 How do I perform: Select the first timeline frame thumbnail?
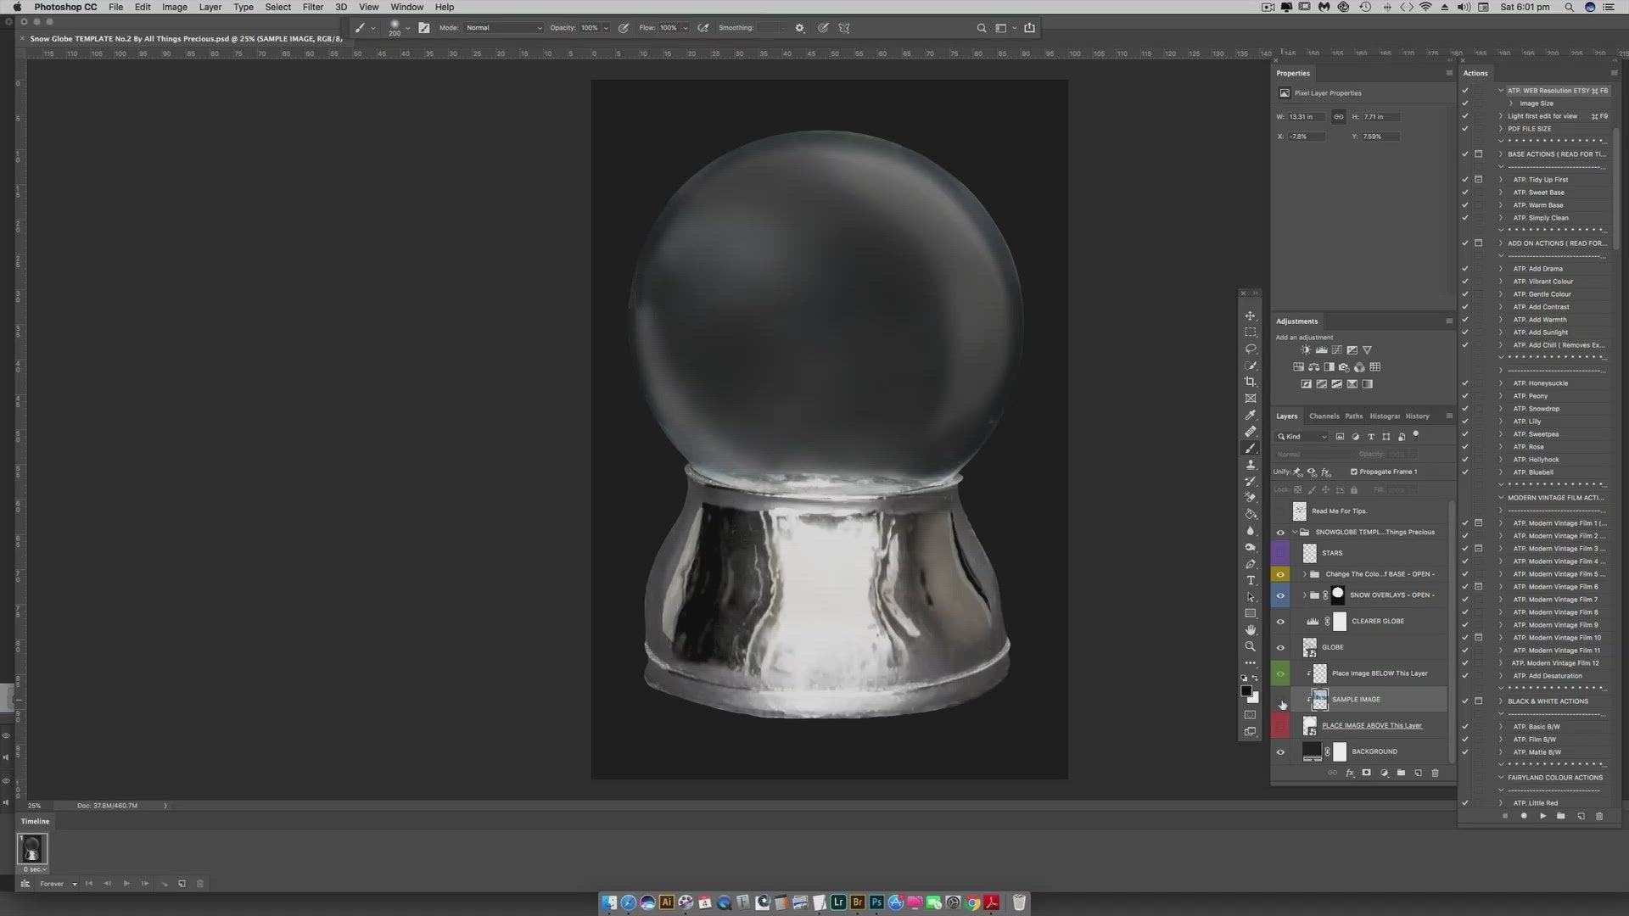32,848
